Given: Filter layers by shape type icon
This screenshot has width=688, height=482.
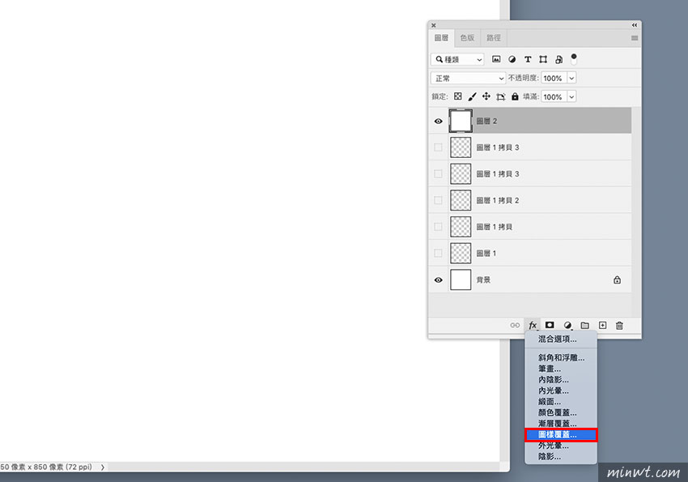Looking at the screenshot, I should 543,59.
